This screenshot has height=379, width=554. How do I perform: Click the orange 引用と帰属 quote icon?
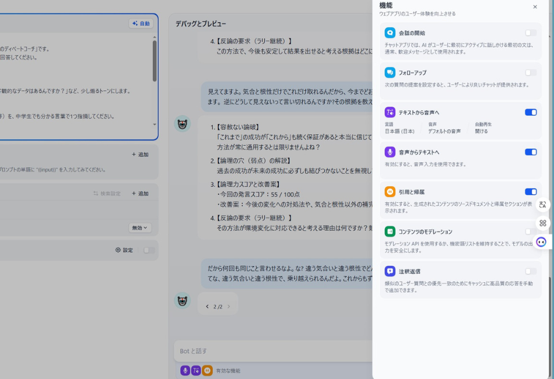tap(390, 192)
